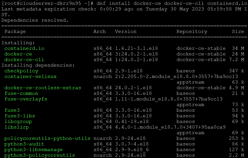Select the python3-libsemanage package name

pos(34,150)
